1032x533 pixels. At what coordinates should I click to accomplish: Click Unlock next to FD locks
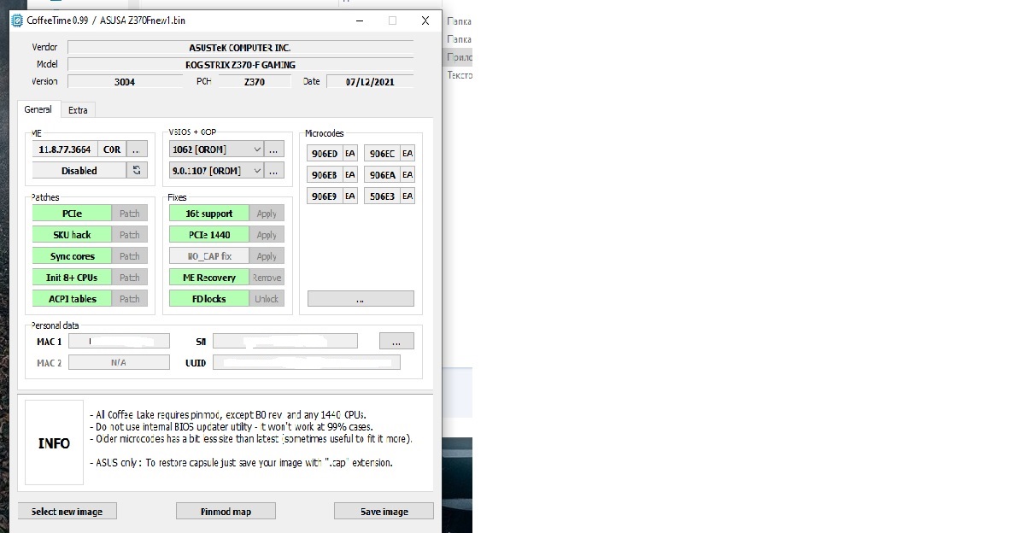click(x=267, y=298)
